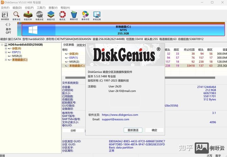Click drive icon beside MSR(2) in volume list
Viewport: 227px width, 157px height.
tap(67, 62)
